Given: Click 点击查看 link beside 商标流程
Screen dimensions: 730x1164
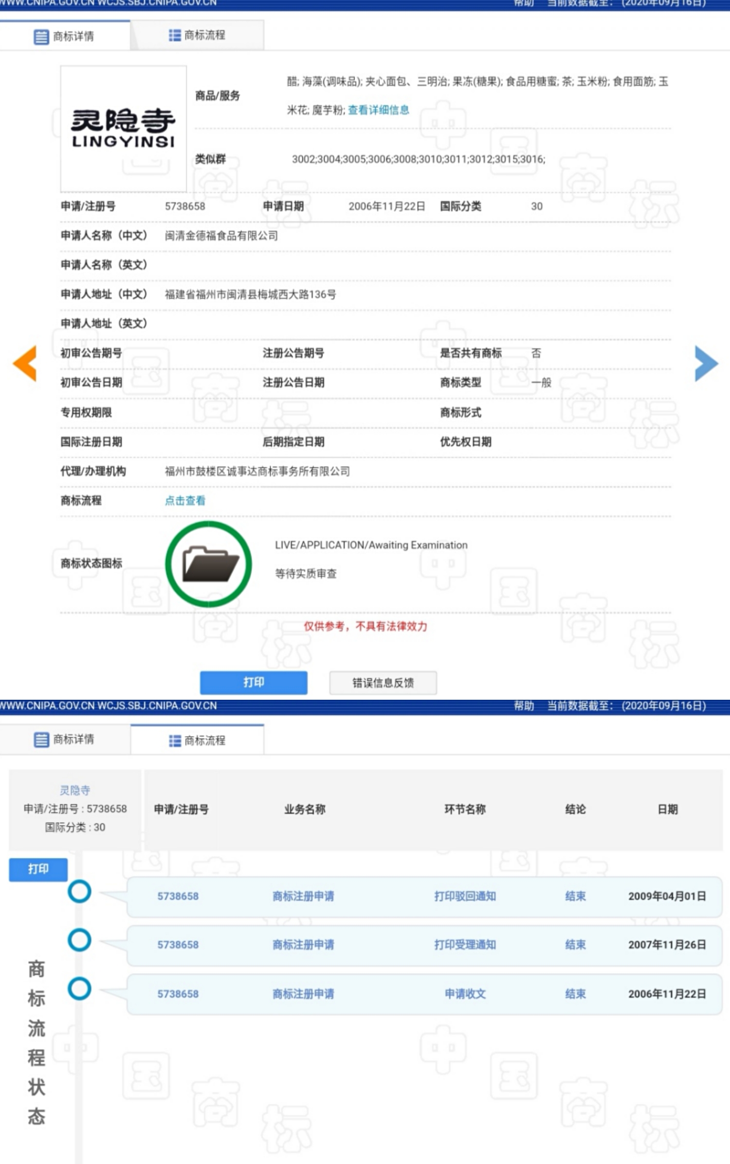Looking at the screenshot, I should pyautogui.click(x=185, y=500).
